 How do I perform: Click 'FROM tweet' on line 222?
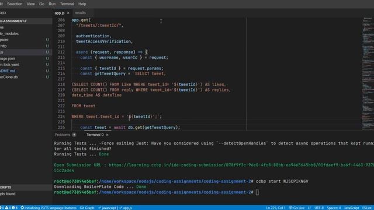click(84, 106)
